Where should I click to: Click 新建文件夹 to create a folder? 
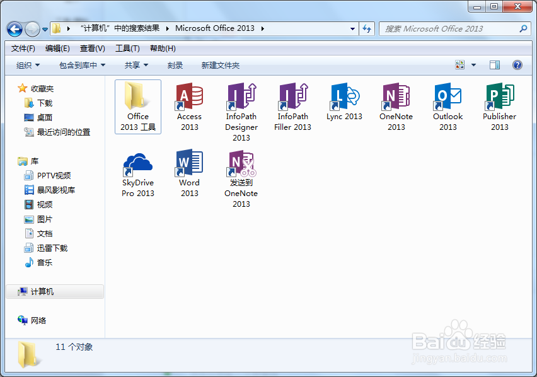tap(220, 65)
